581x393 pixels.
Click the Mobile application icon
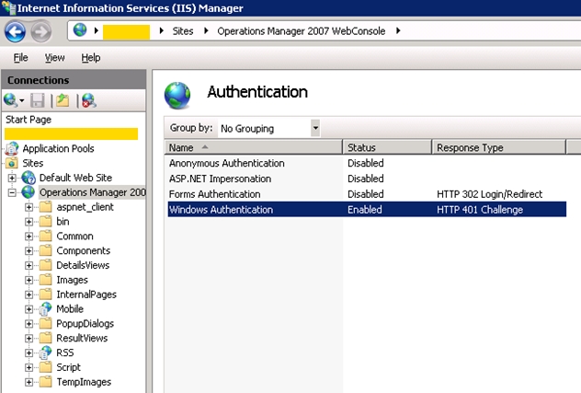(x=46, y=308)
